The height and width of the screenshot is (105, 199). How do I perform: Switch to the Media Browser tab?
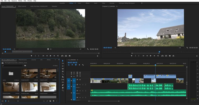(23, 60)
